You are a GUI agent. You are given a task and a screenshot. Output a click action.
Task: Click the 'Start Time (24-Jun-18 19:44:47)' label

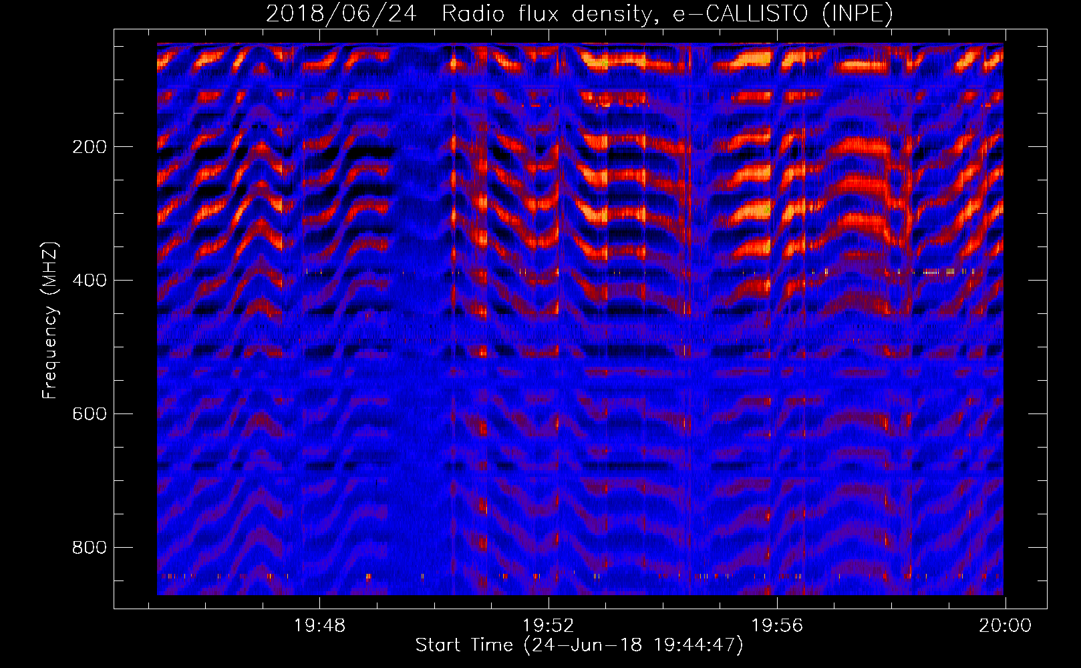click(579, 645)
